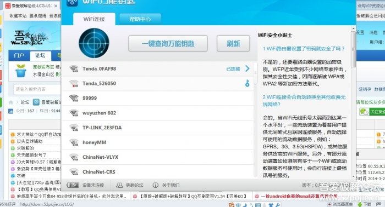Click the browser doctor icon beside 浏览器医生

pos(329,204)
